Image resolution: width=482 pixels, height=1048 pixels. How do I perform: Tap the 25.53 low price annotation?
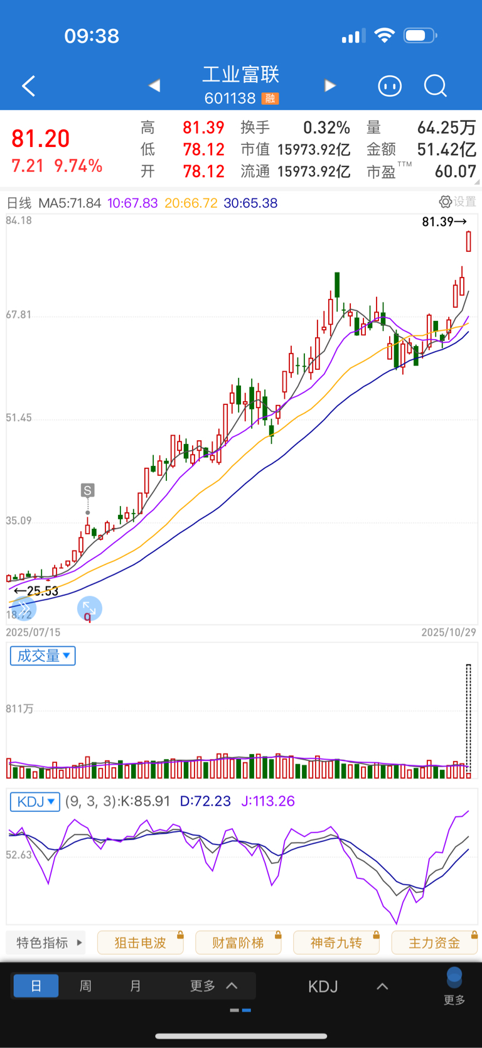click(x=36, y=591)
